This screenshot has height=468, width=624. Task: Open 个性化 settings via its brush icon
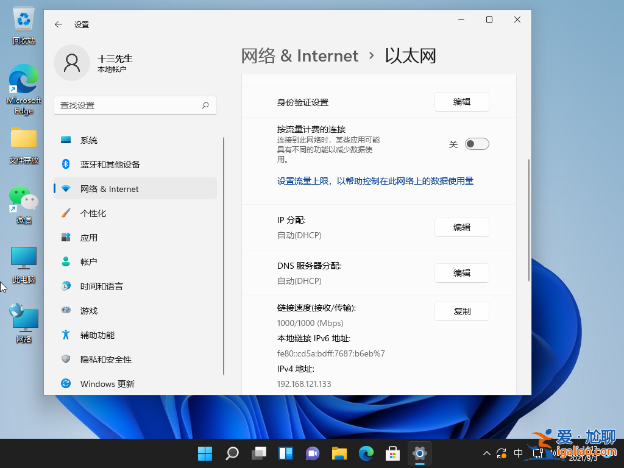(x=66, y=213)
